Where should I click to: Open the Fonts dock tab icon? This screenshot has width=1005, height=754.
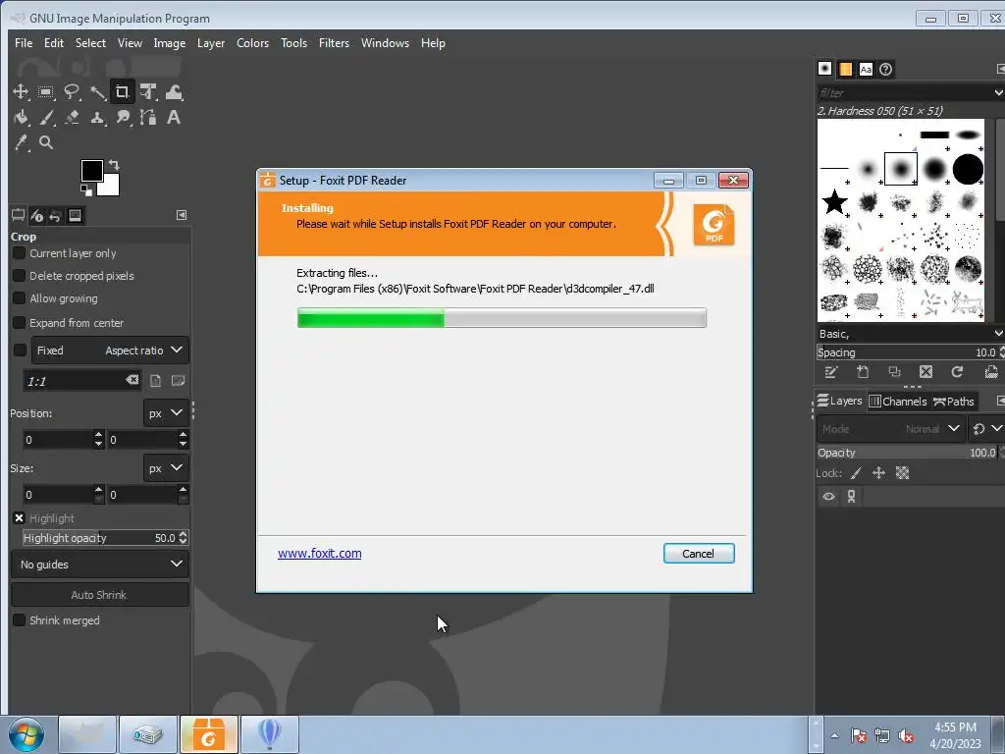[x=866, y=69]
